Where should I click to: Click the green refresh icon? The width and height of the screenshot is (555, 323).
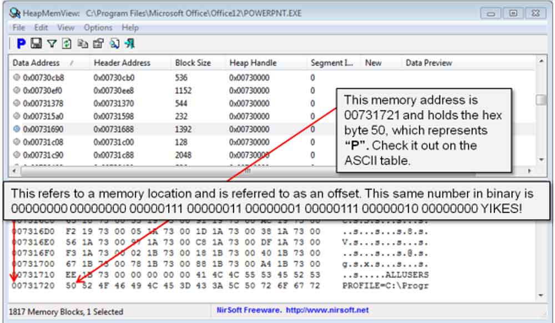67,43
